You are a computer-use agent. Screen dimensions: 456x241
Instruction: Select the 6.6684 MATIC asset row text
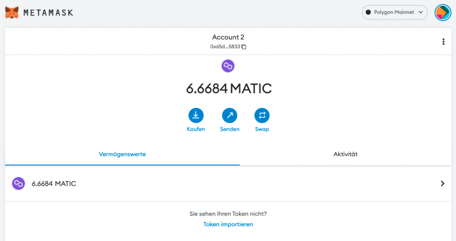[x=54, y=184]
